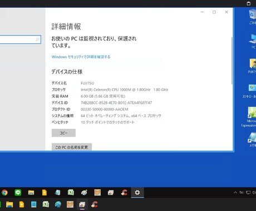
Task: Click the 詳細情報 page heading
Action: (x=66, y=27)
